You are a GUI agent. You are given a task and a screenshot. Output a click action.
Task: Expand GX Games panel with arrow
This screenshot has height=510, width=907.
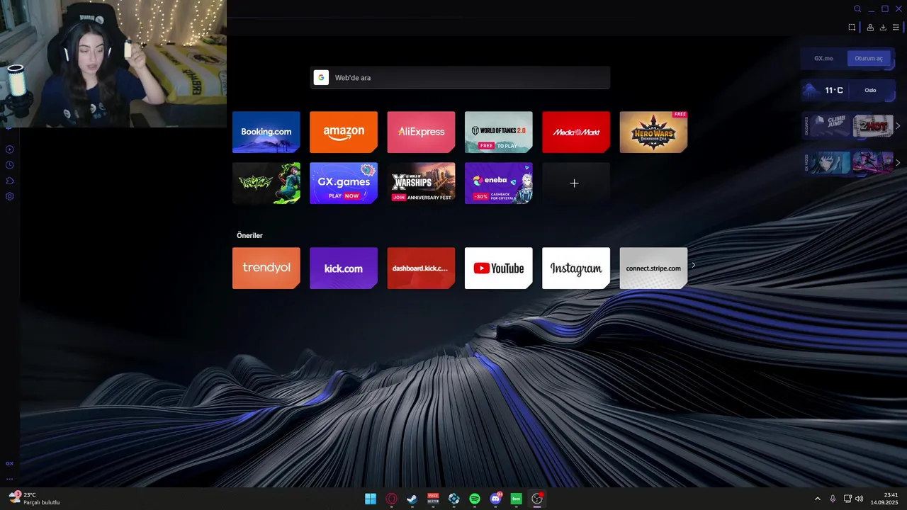click(x=898, y=126)
